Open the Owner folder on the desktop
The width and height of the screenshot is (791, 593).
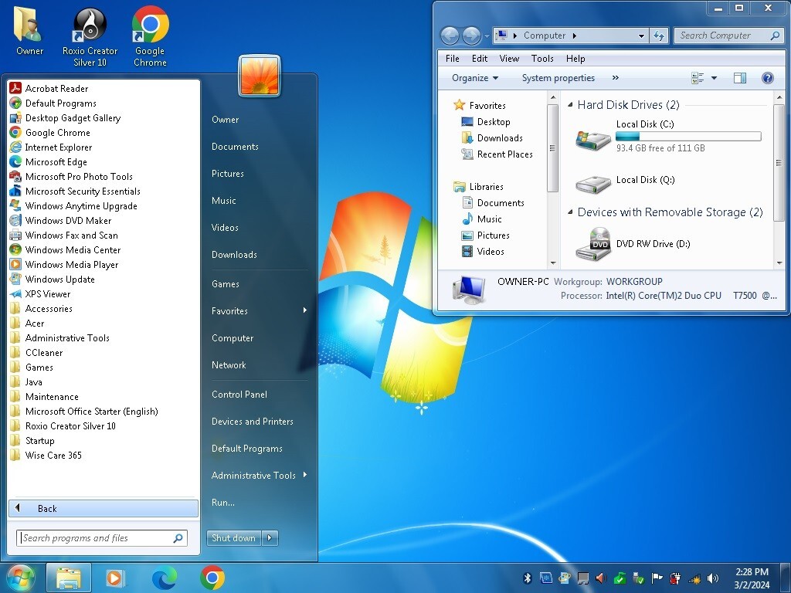pyautogui.click(x=29, y=31)
